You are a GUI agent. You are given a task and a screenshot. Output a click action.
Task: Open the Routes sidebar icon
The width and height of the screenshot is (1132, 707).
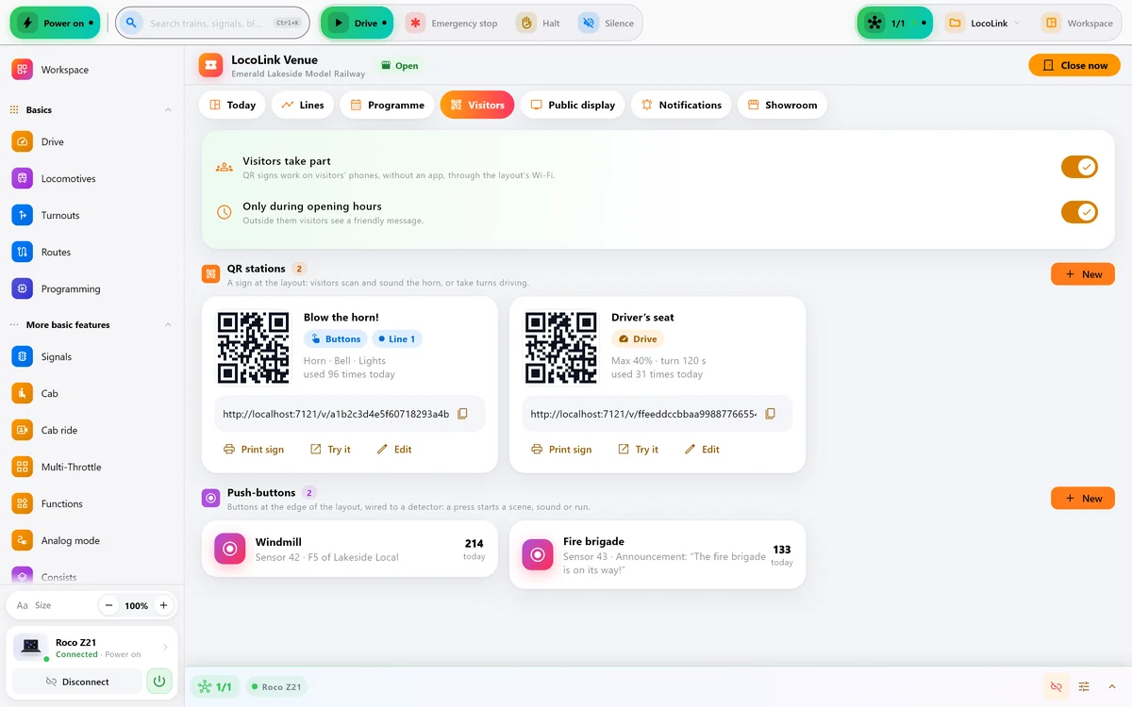coord(23,252)
